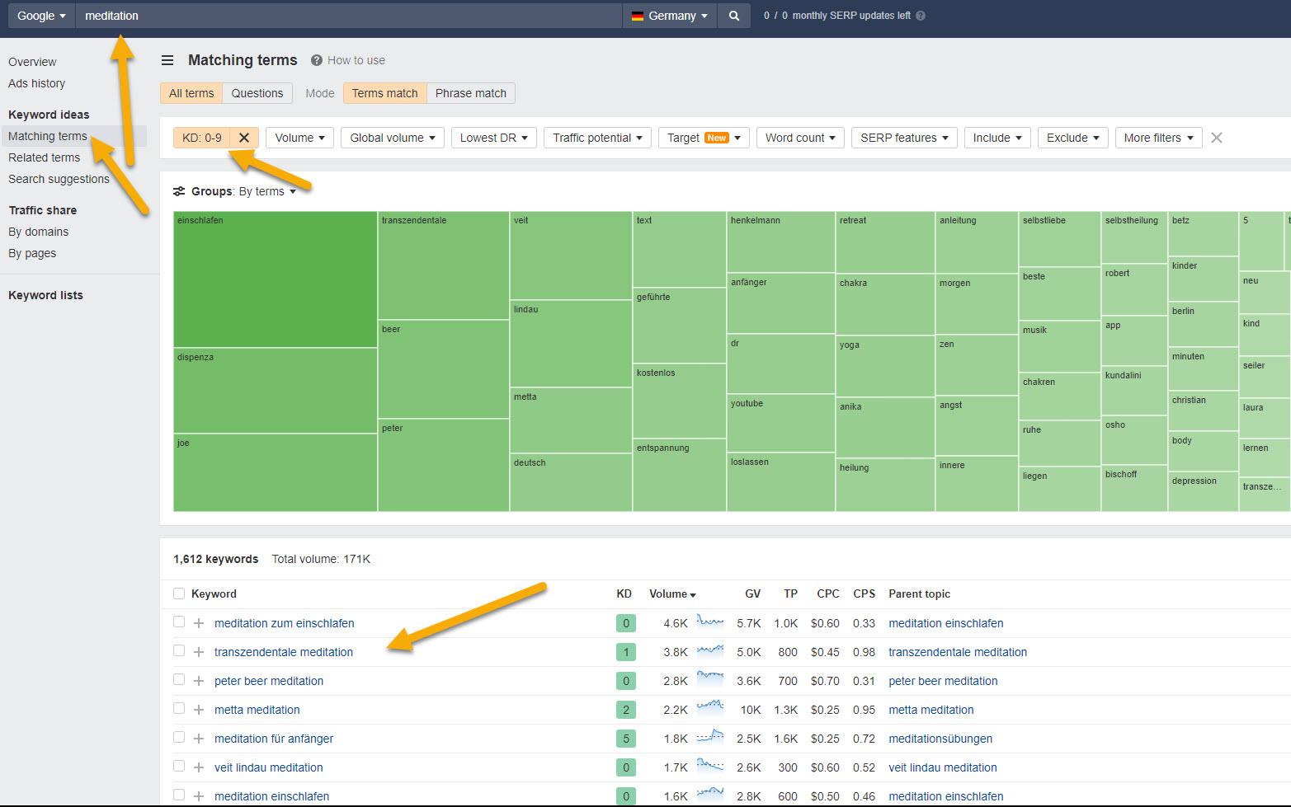1291x807 pixels.
Task: Open the transzendentale meditation keyword link
Action: (x=284, y=652)
